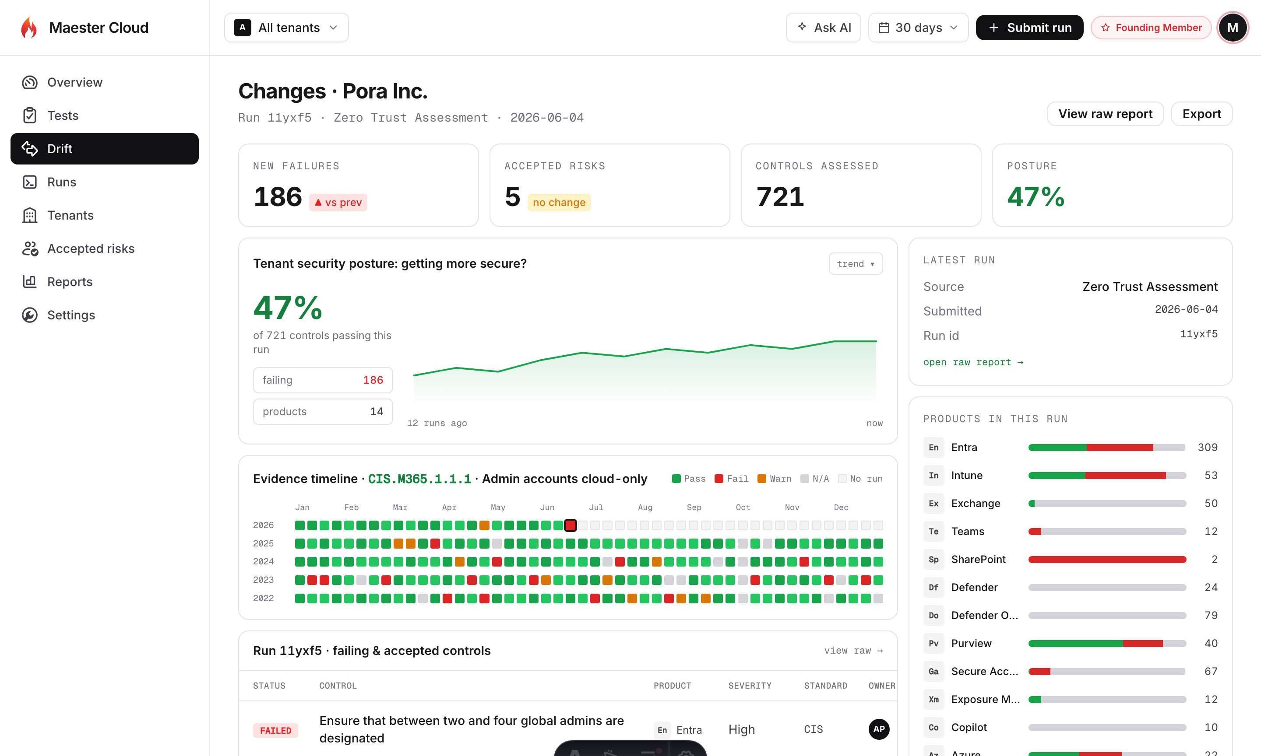This screenshot has height=756, width=1261.
Task: Click the 2025 year label in timeline
Action: [264, 543]
